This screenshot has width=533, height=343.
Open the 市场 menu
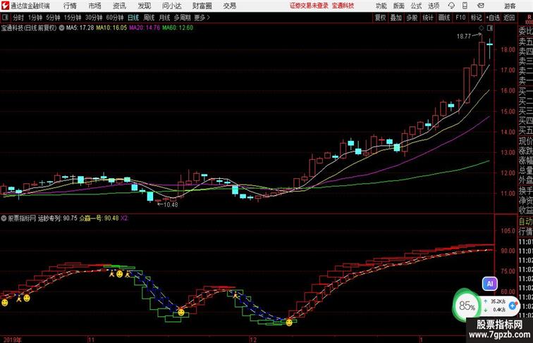pyautogui.click(x=95, y=6)
